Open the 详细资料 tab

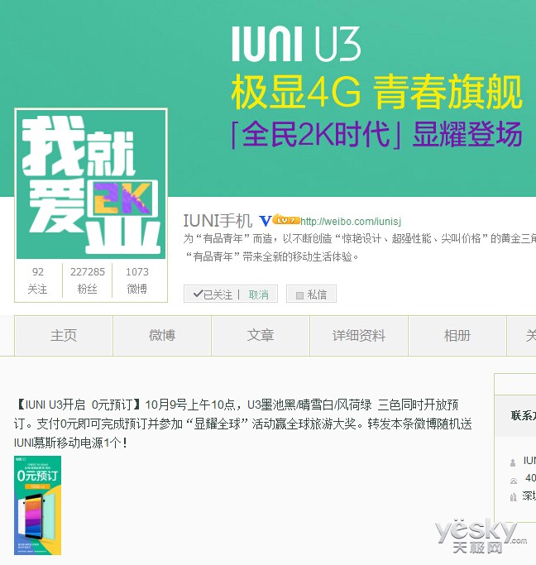(x=359, y=336)
